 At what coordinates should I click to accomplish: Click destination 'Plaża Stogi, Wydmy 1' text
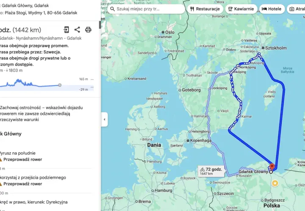pos(25,13)
